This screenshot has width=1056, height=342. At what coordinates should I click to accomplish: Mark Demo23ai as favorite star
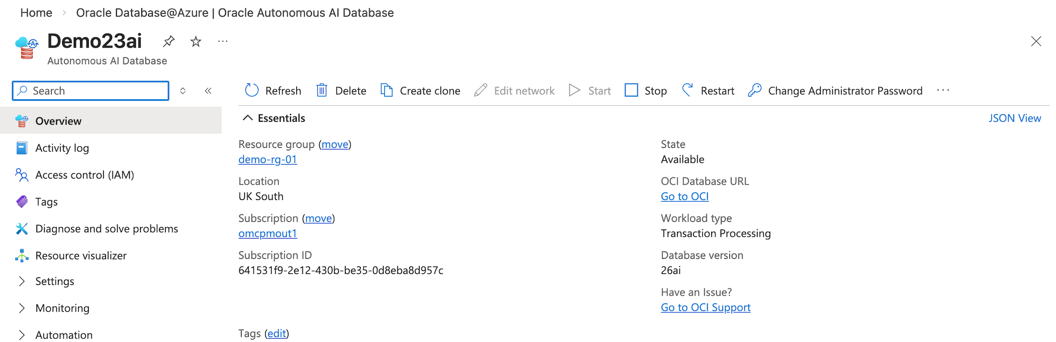[x=195, y=41]
